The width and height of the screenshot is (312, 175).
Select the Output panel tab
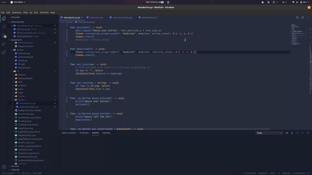tap(96, 133)
